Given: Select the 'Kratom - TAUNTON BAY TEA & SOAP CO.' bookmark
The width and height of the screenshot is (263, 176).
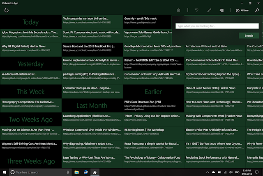Looking at the screenshot, I should pos(153,64).
